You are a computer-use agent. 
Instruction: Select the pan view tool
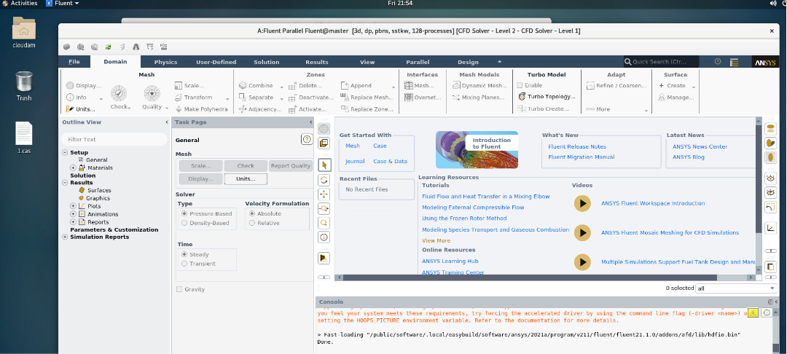(324, 194)
